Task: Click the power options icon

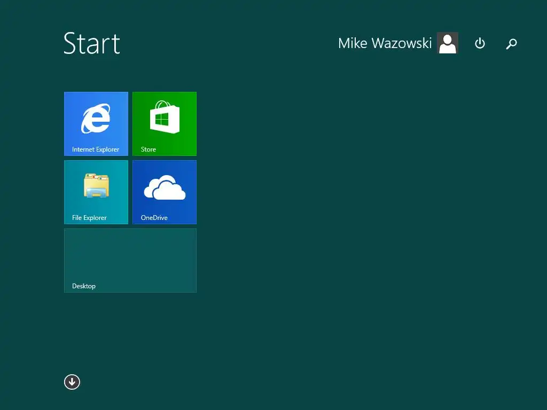Action: (480, 43)
